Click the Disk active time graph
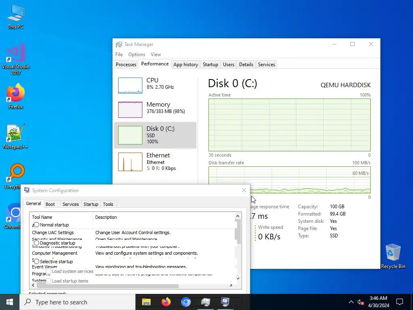413x310 pixels. pyautogui.click(x=290, y=125)
